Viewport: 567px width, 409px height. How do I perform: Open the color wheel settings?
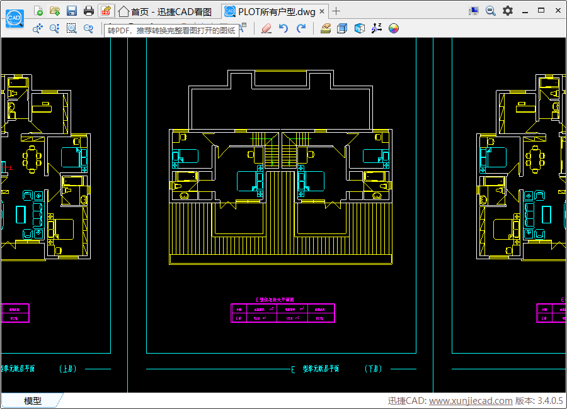(x=393, y=28)
